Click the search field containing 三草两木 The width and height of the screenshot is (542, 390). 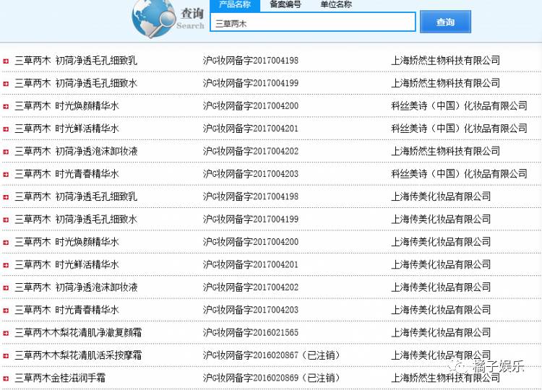pos(313,22)
